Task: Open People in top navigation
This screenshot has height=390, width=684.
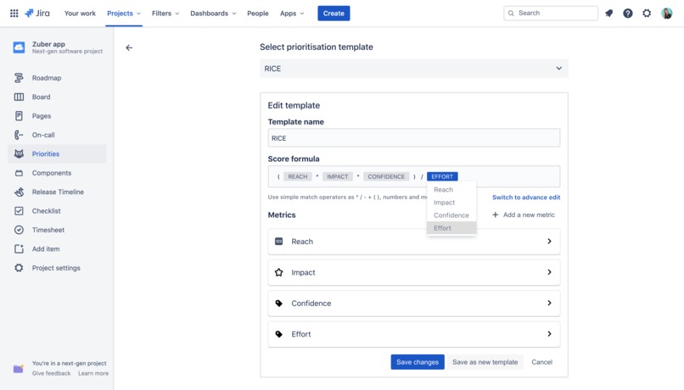Action: point(258,13)
